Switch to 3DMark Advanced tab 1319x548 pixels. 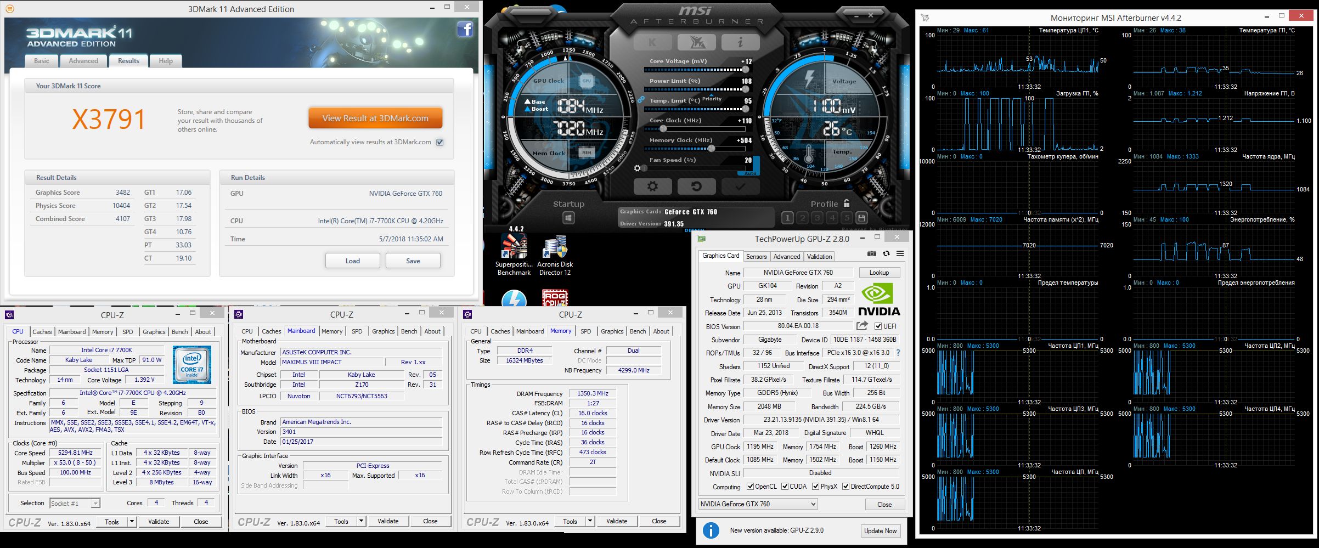click(x=83, y=61)
